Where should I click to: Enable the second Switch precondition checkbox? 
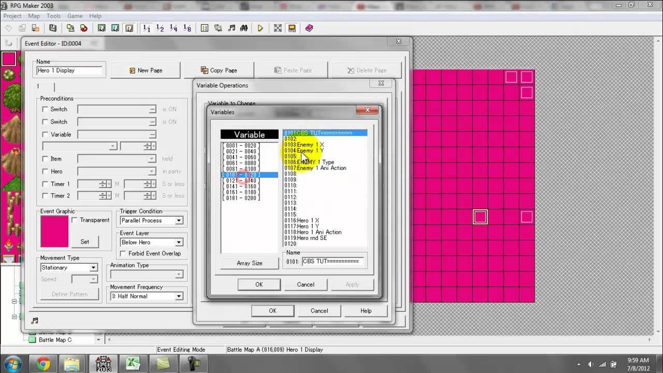45,122
